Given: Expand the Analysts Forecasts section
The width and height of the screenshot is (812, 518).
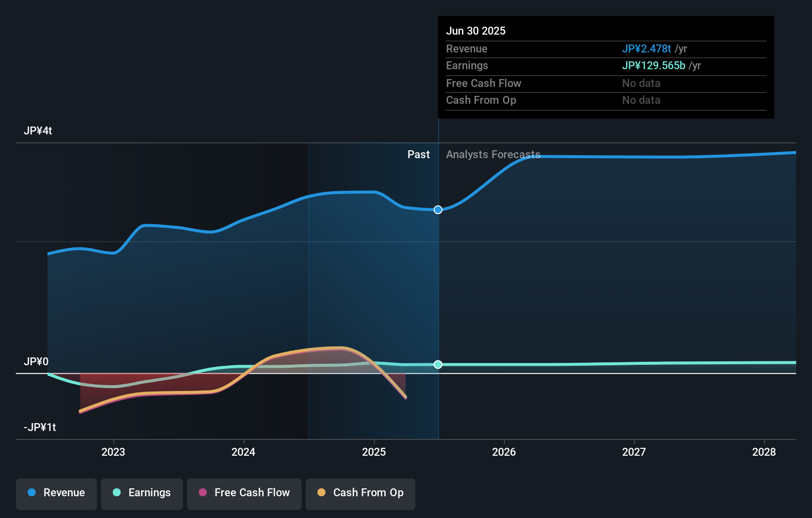Looking at the screenshot, I should pos(493,154).
